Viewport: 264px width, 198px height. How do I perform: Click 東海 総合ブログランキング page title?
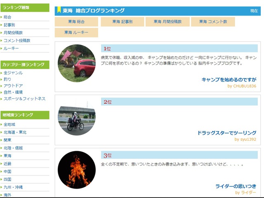pyautogui.click(x=94, y=11)
